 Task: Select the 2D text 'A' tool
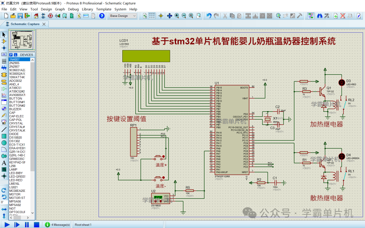pos(4,163)
